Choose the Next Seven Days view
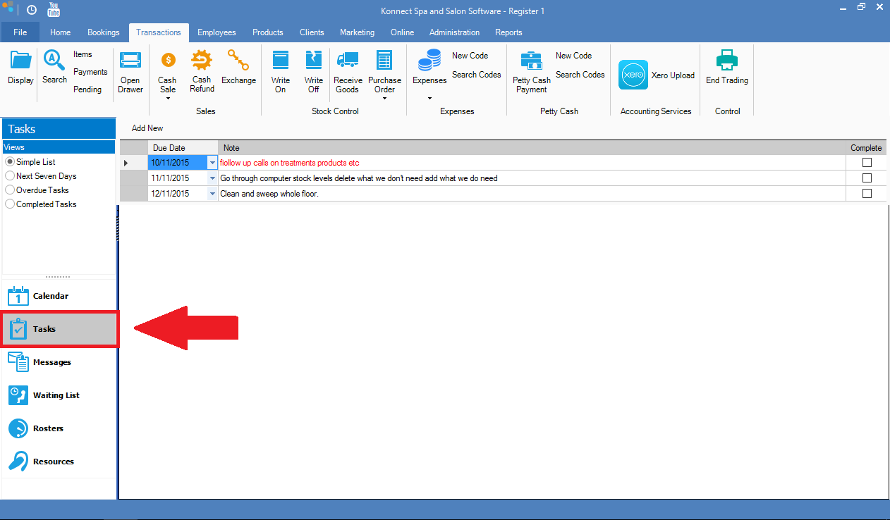Screen dimensions: 890x520 [10, 176]
